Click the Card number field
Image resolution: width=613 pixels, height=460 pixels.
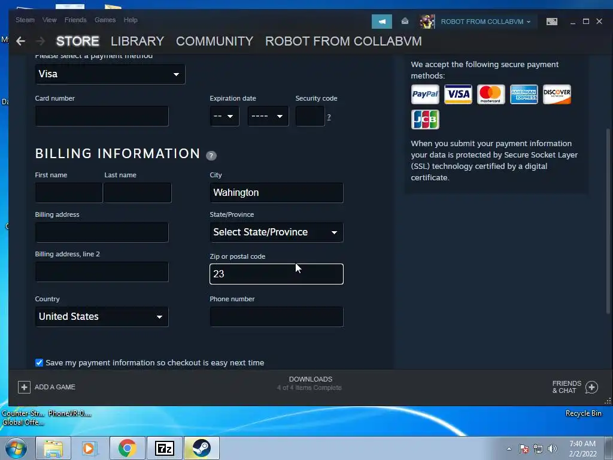click(x=102, y=116)
